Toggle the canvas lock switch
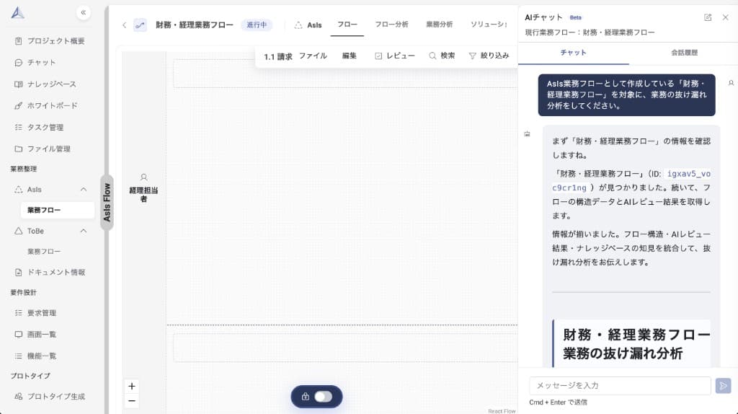 324,397
